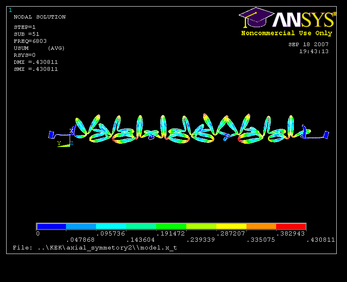Click the XYZ coordinate triad icon
Viewport: 347px width, 282px height.
point(65,138)
